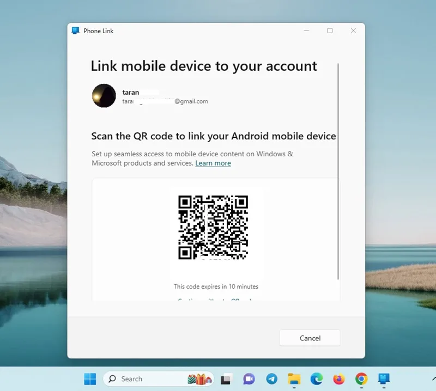
Task: Expand the system tray hidden icons chevron
Action: (434, 378)
